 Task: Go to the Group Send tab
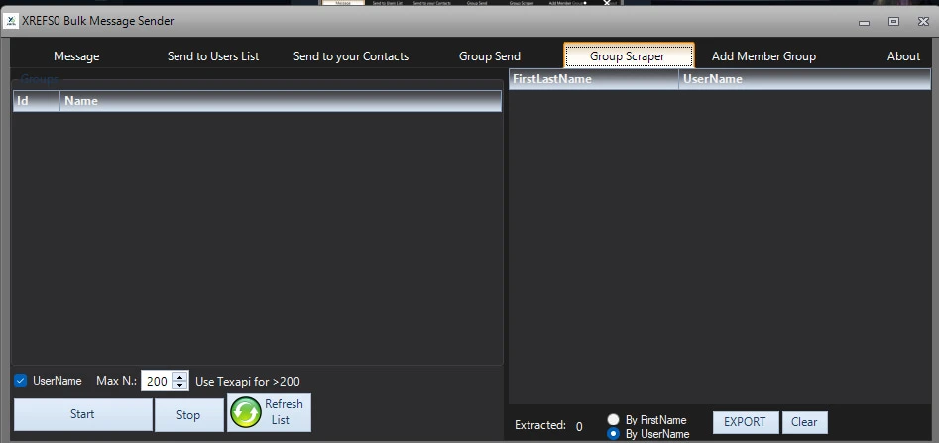(x=489, y=56)
